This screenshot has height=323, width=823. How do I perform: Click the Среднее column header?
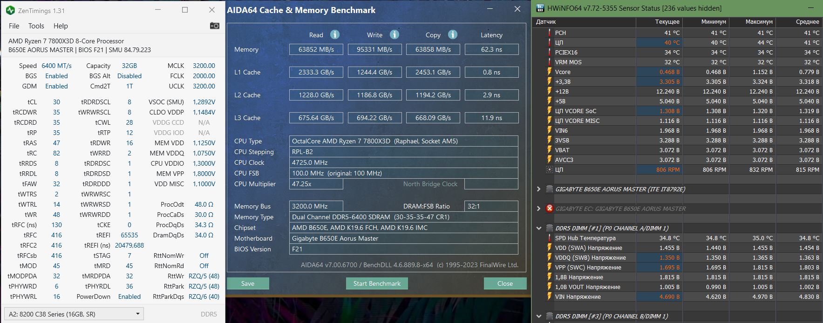coord(799,22)
